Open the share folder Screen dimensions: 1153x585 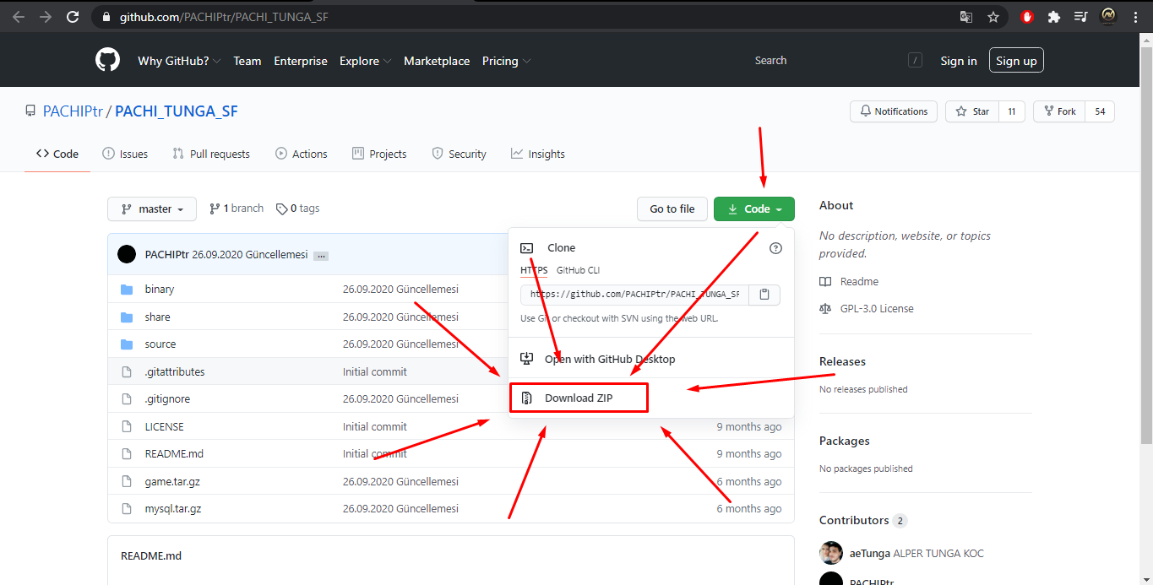point(157,317)
